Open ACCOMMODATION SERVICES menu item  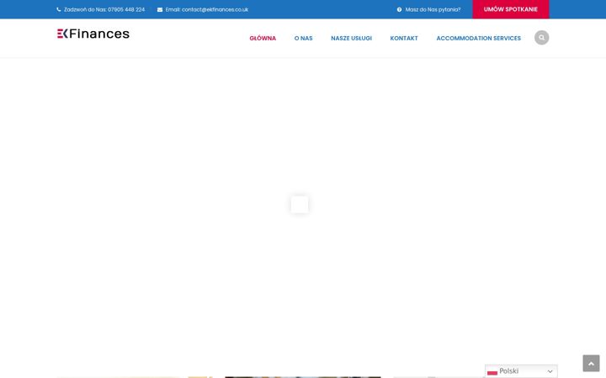[x=478, y=38]
